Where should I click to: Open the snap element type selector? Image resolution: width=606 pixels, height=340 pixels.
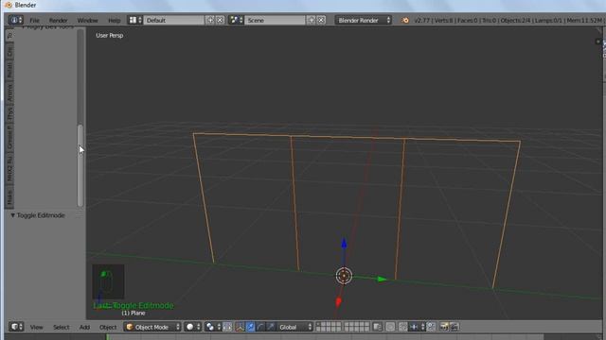417,327
